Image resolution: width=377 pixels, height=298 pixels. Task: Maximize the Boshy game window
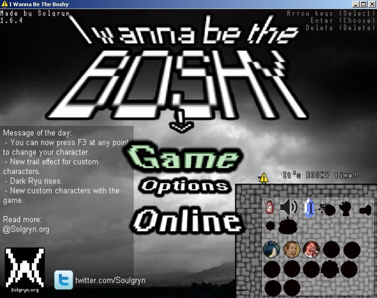(x=364, y=4)
